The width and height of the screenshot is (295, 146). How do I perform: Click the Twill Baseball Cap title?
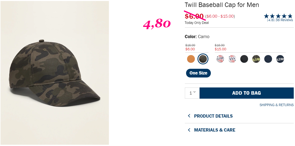pyautogui.click(x=222, y=5)
